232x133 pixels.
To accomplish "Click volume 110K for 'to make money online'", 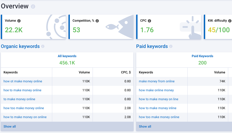I will [86, 99].
